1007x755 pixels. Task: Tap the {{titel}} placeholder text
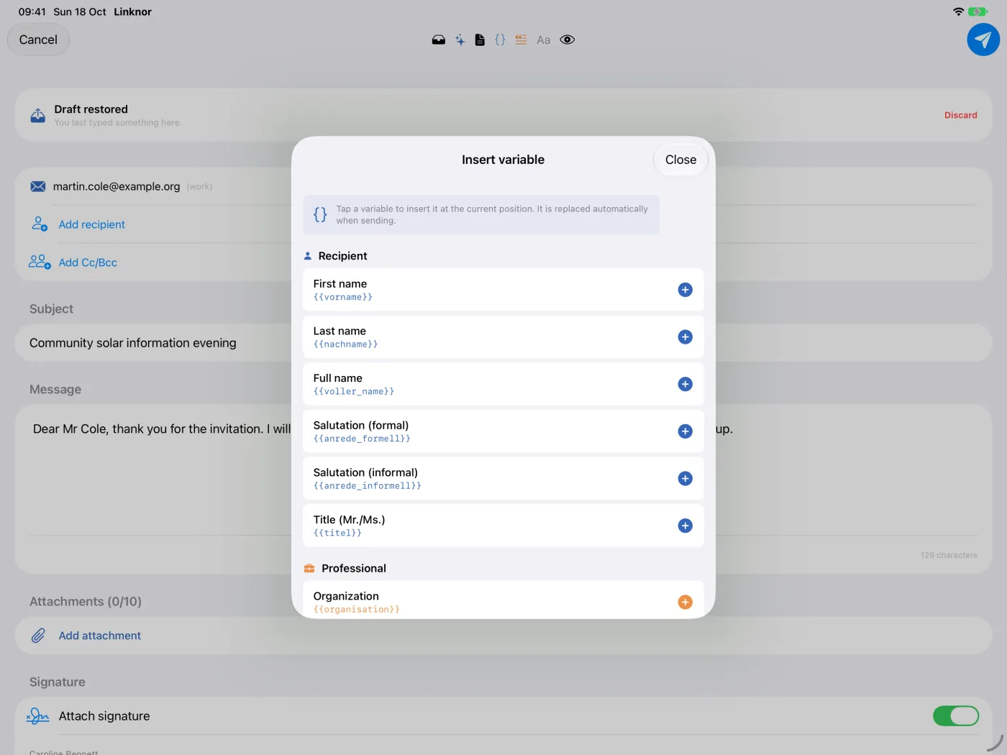point(338,533)
